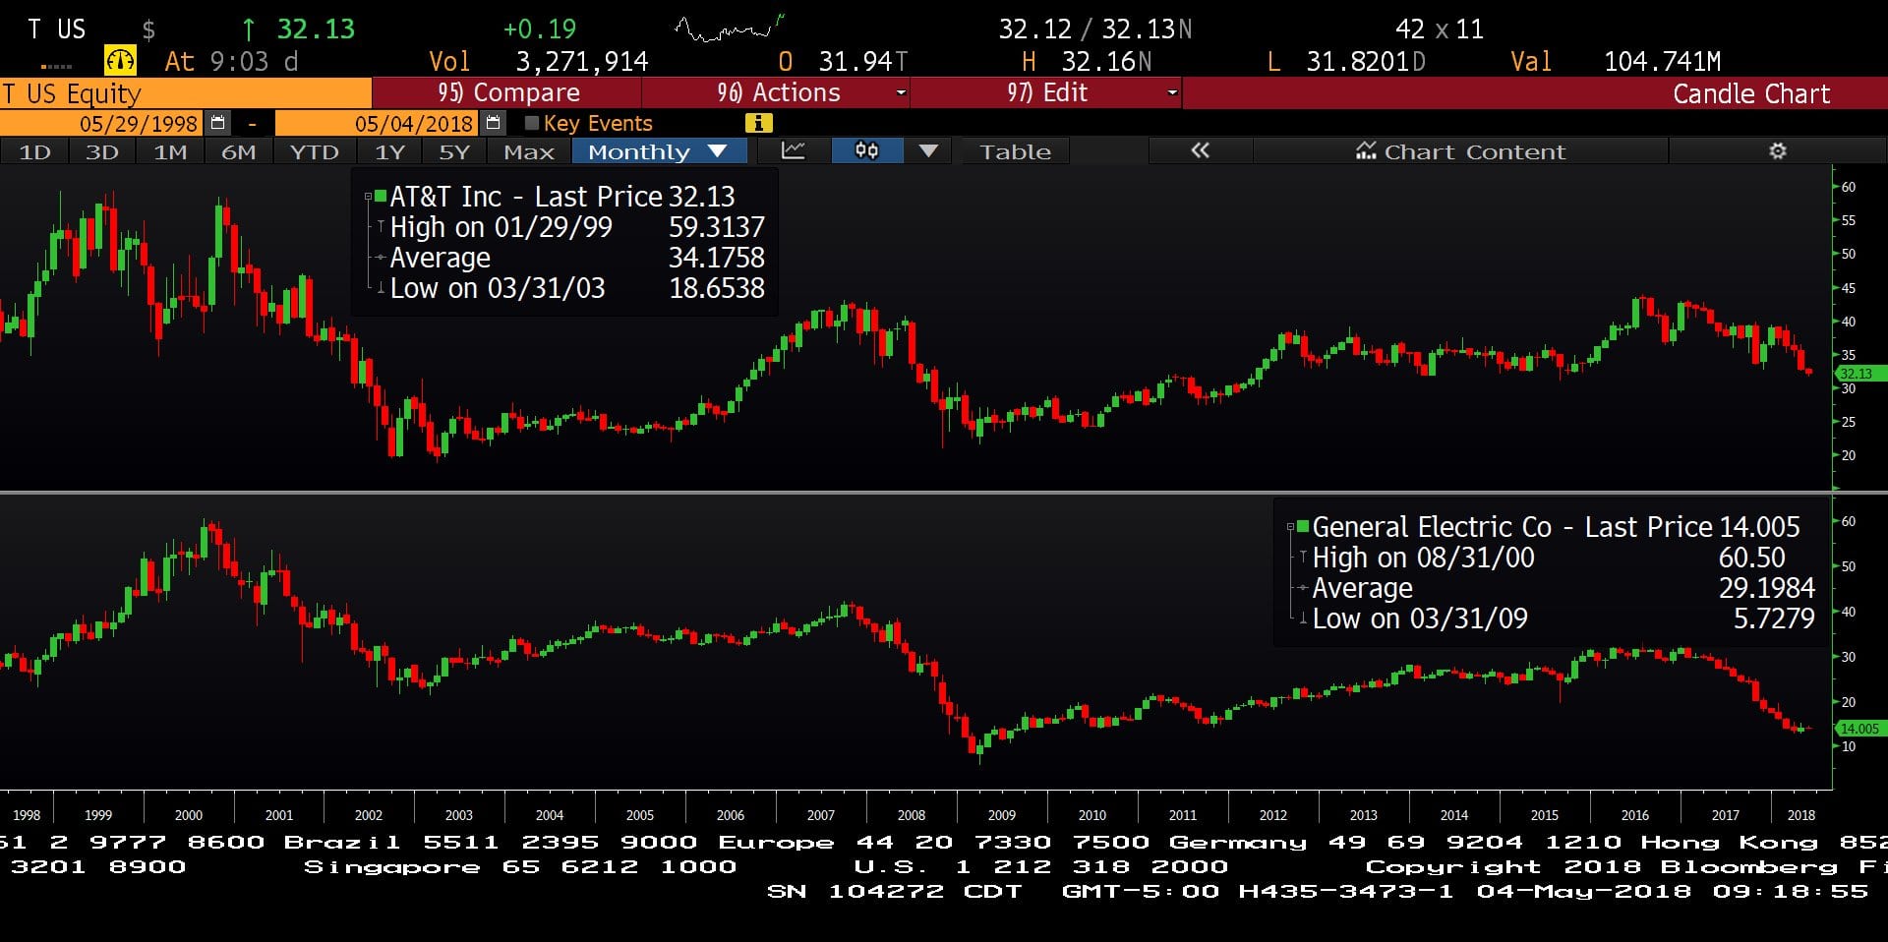Click the green 32.13 price axis tag

pos(1858,374)
